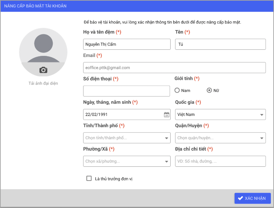Click the Địa chỉ chi tiết field

[x=220, y=161]
